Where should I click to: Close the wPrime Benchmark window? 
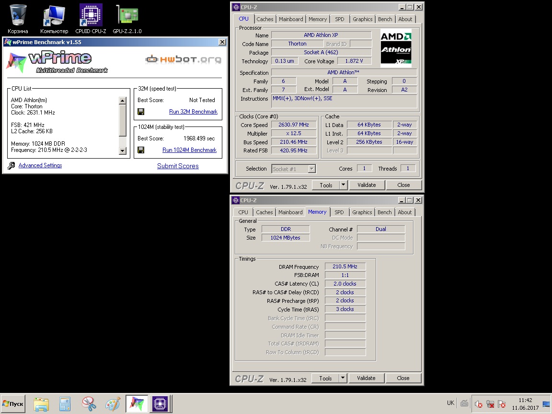click(222, 42)
